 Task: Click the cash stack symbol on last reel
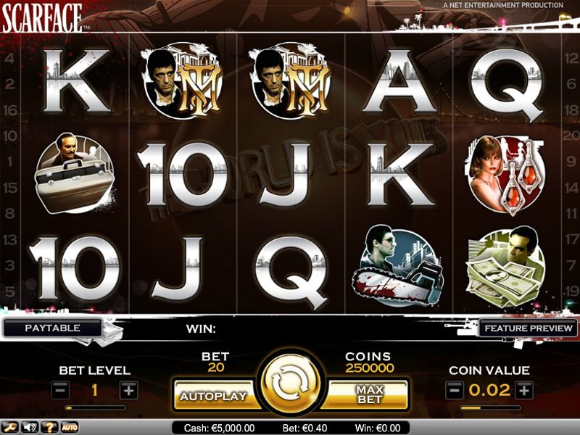[x=505, y=268]
